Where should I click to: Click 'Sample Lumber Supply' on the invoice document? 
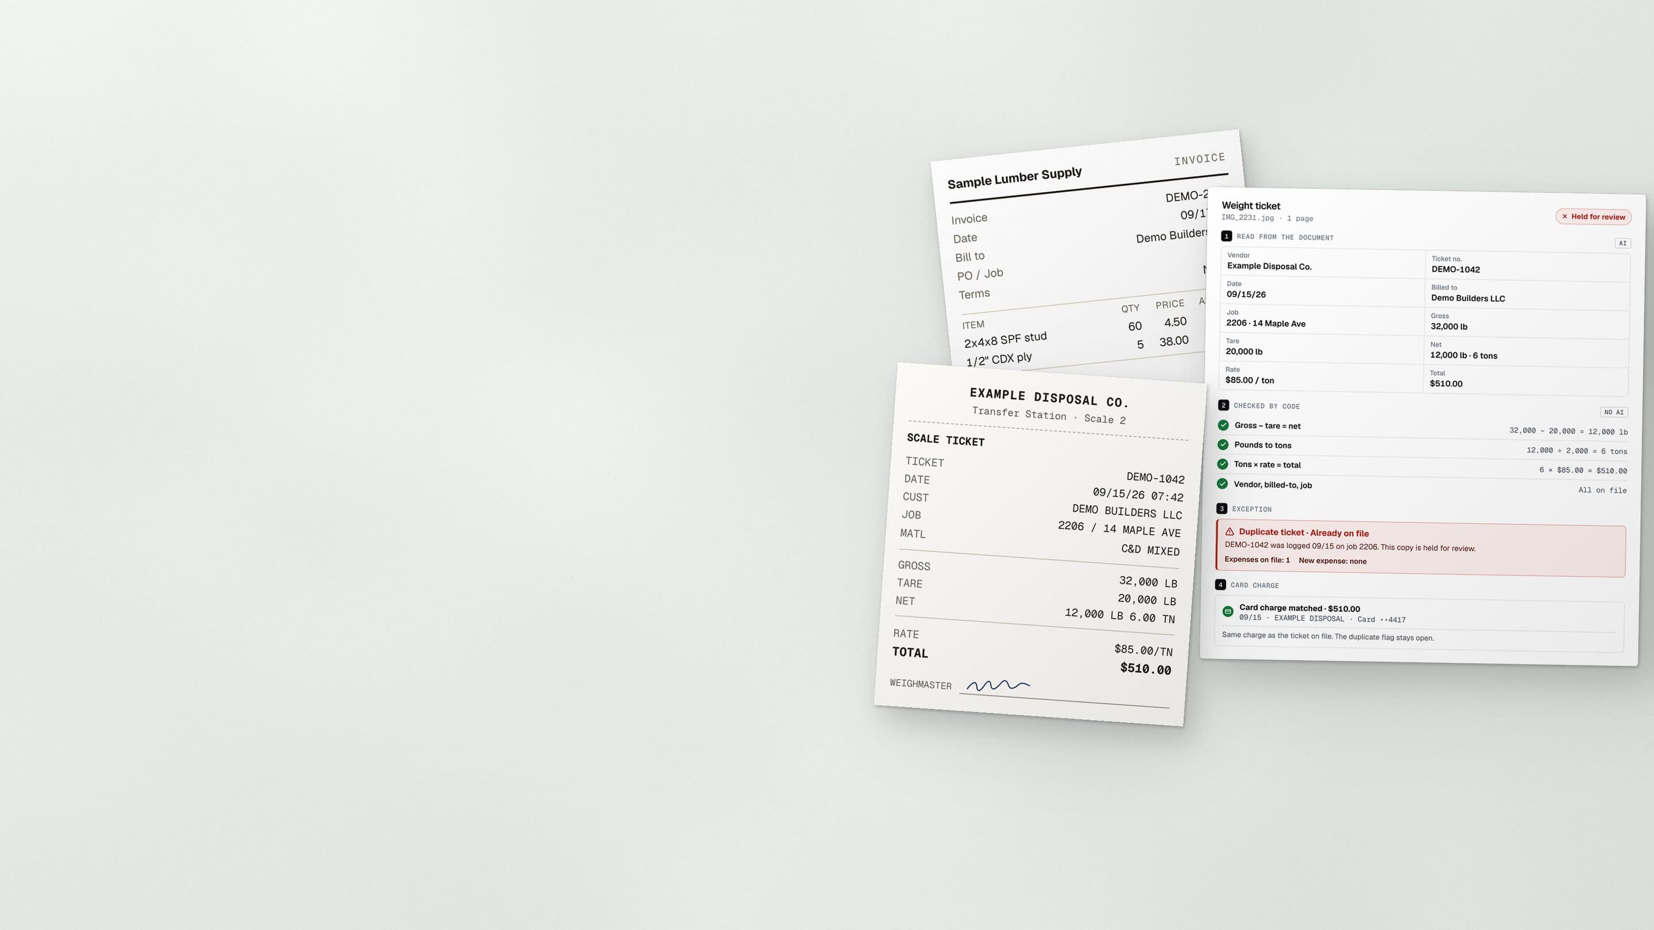click(x=1014, y=178)
